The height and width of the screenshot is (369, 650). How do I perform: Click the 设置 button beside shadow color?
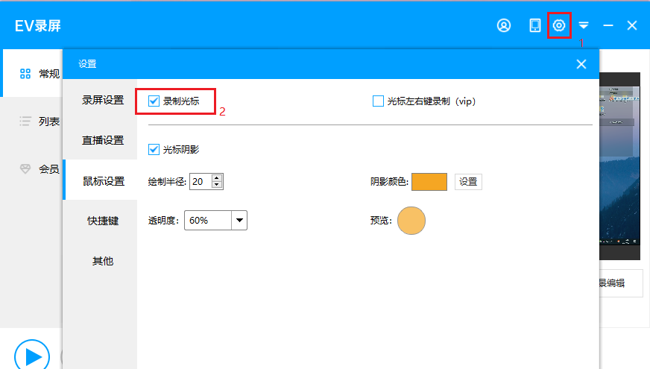(x=468, y=182)
